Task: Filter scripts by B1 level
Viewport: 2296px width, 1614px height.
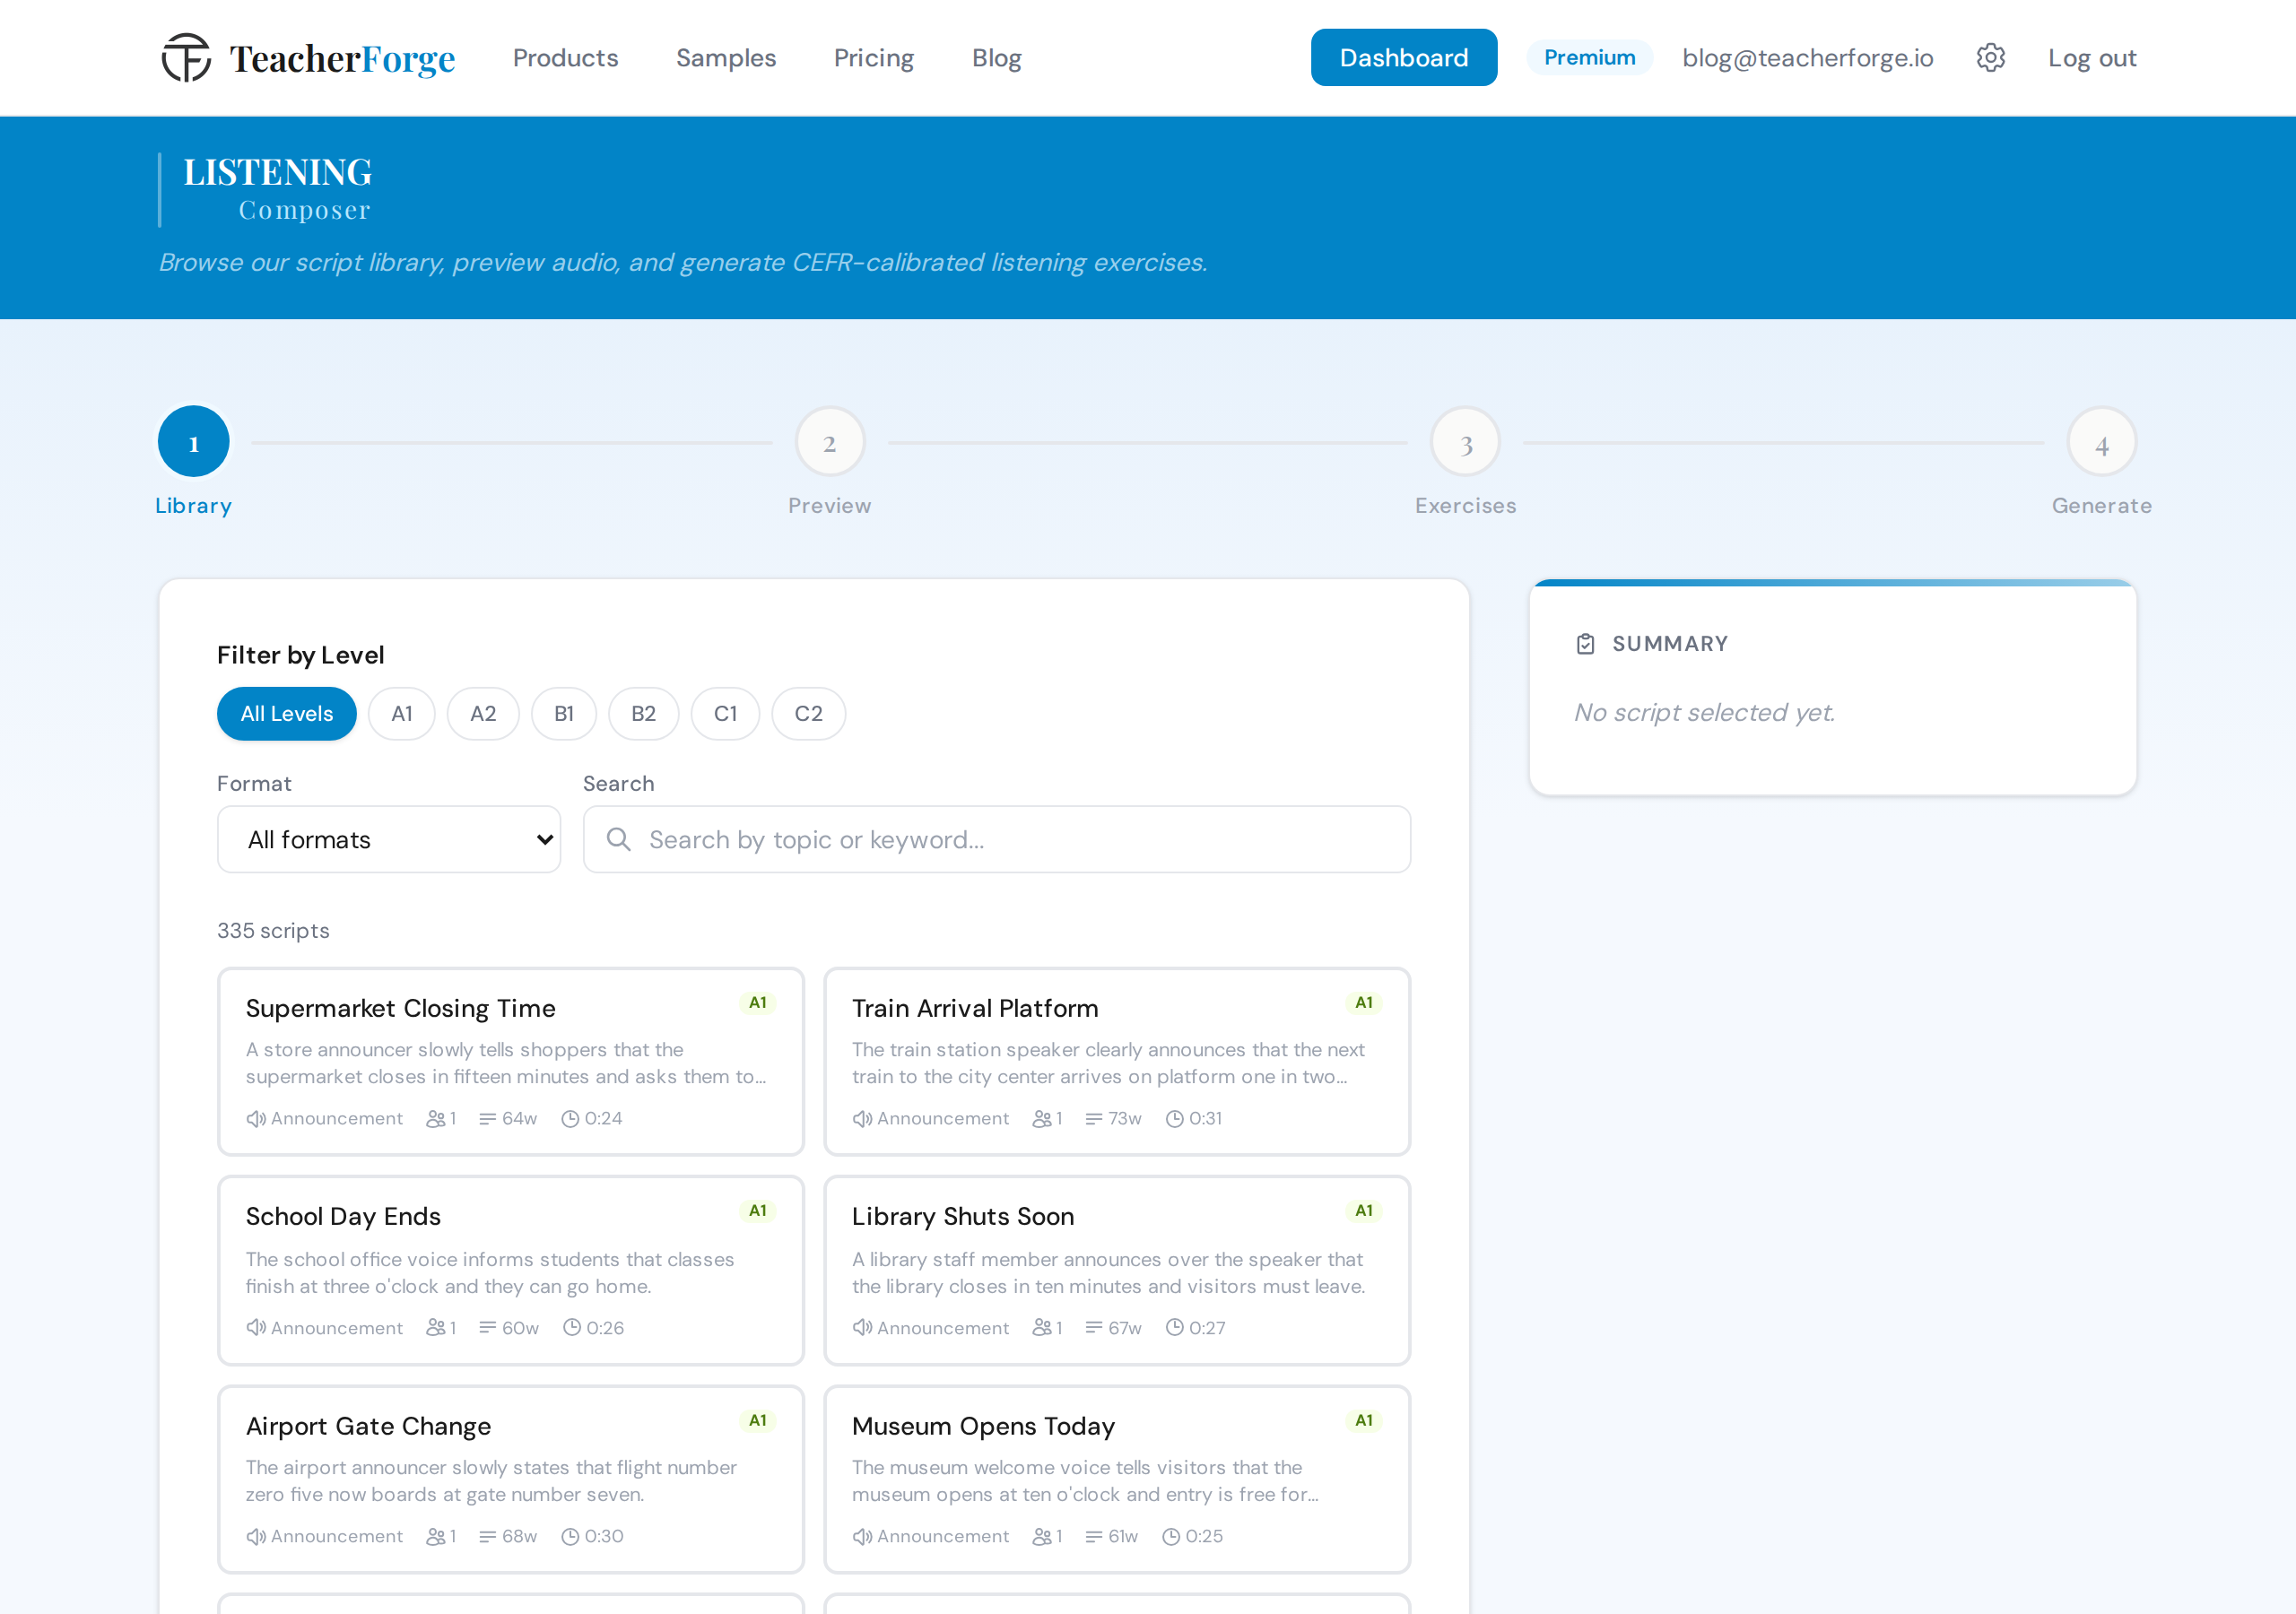Action: pyautogui.click(x=564, y=713)
